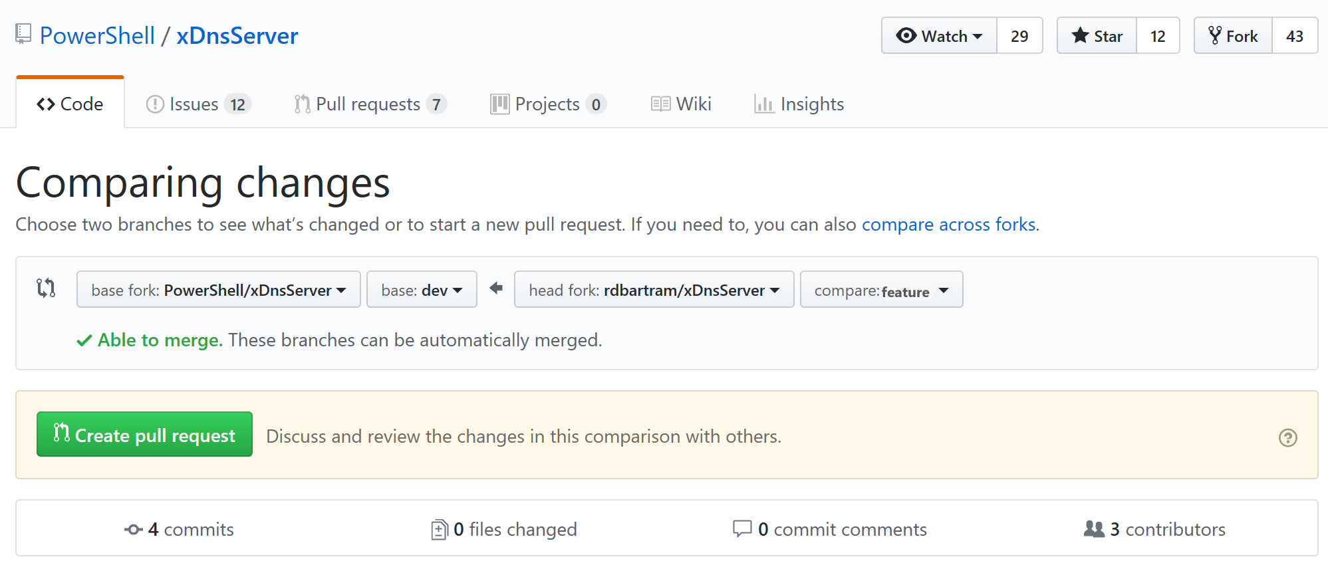Star the repository

[x=1097, y=36]
